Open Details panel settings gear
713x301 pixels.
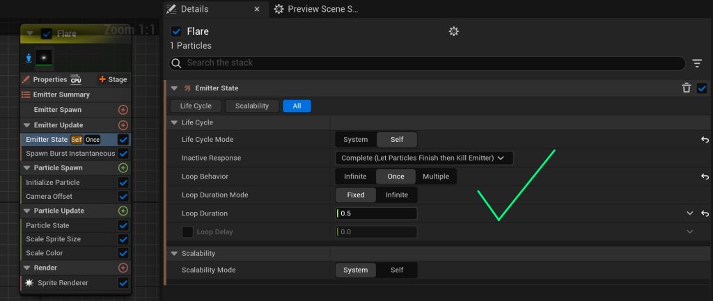[x=453, y=31]
